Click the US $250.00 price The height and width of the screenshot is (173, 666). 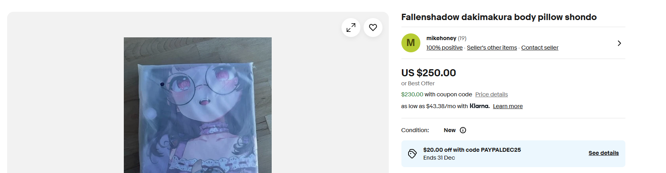pyautogui.click(x=429, y=73)
